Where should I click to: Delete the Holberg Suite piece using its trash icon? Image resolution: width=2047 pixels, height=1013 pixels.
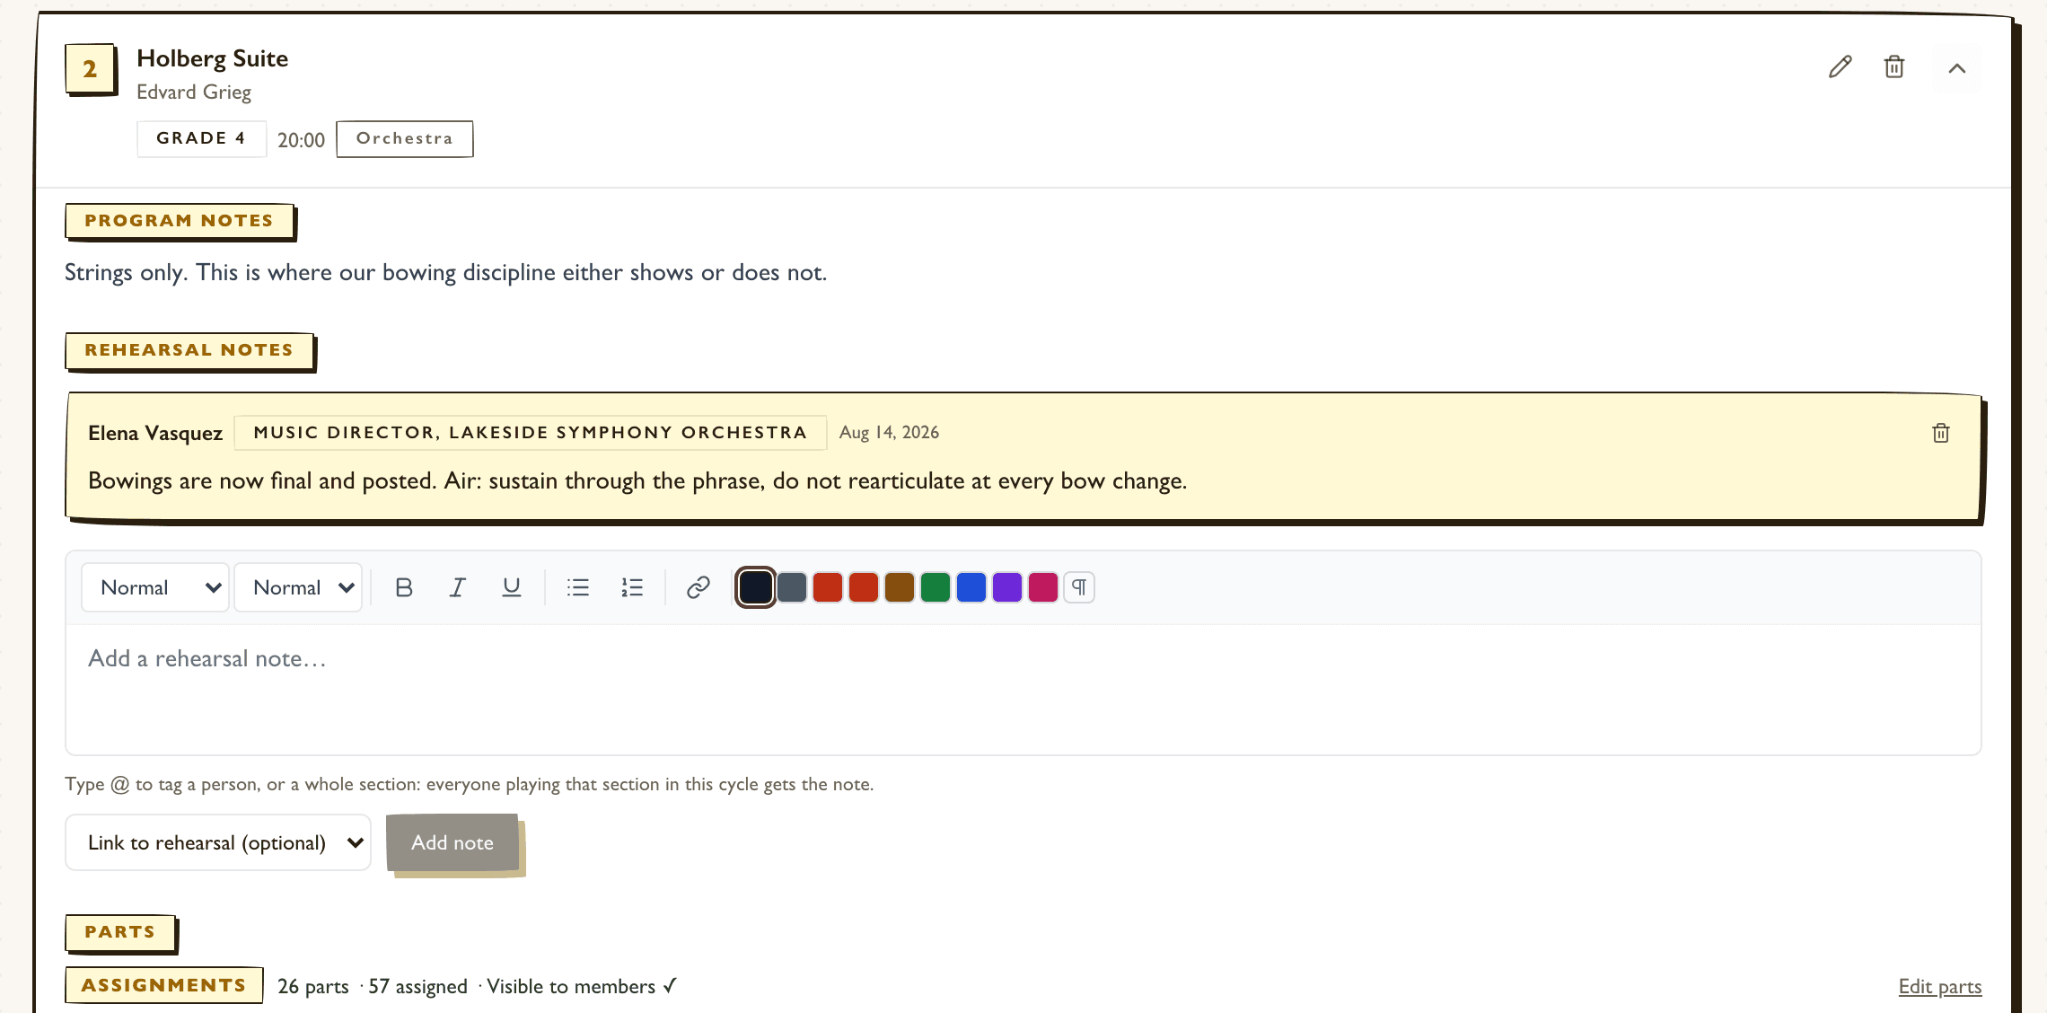[x=1893, y=67]
